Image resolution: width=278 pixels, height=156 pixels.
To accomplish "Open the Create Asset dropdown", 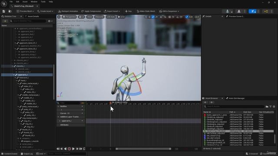I will coord(45,11).
